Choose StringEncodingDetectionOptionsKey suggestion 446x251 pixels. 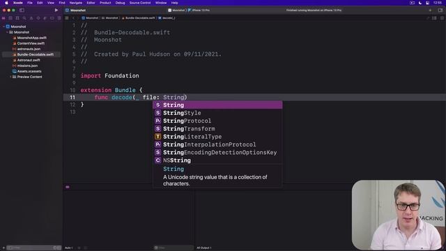218,153
